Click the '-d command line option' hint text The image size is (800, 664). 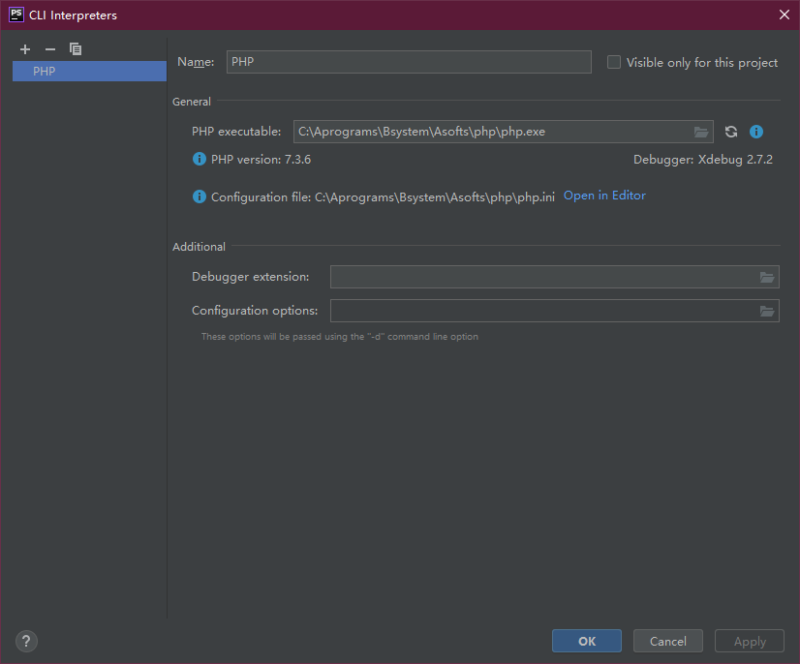pyautogui.click(x=340, y=337)
